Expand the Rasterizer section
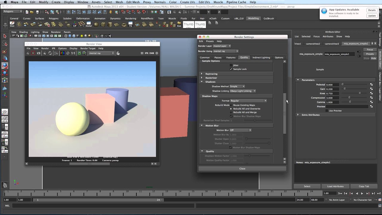This screenshot has width=382, height=215. 202,78
